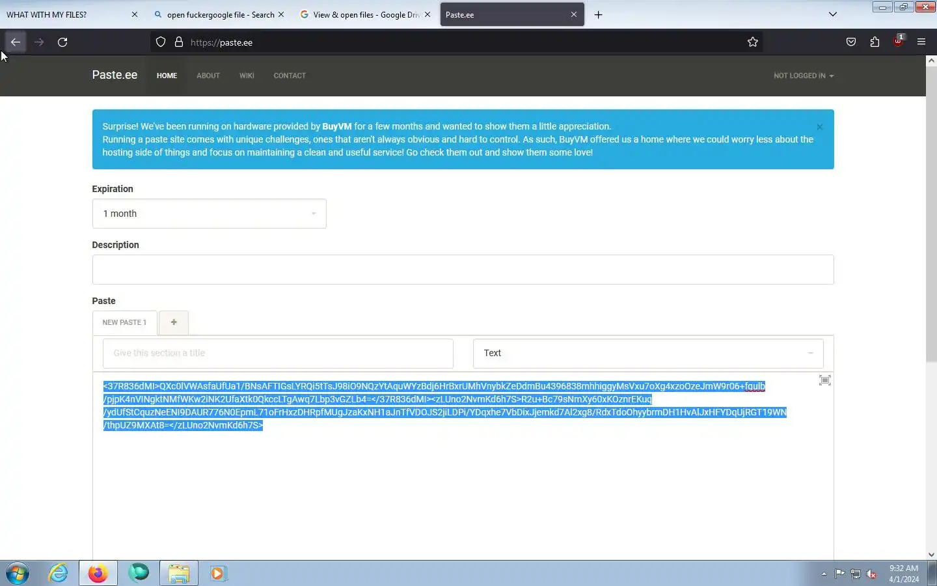Dismiss the BuyVM announcement banner
This screenshot has width=937, height=586.
pos(820,127)
